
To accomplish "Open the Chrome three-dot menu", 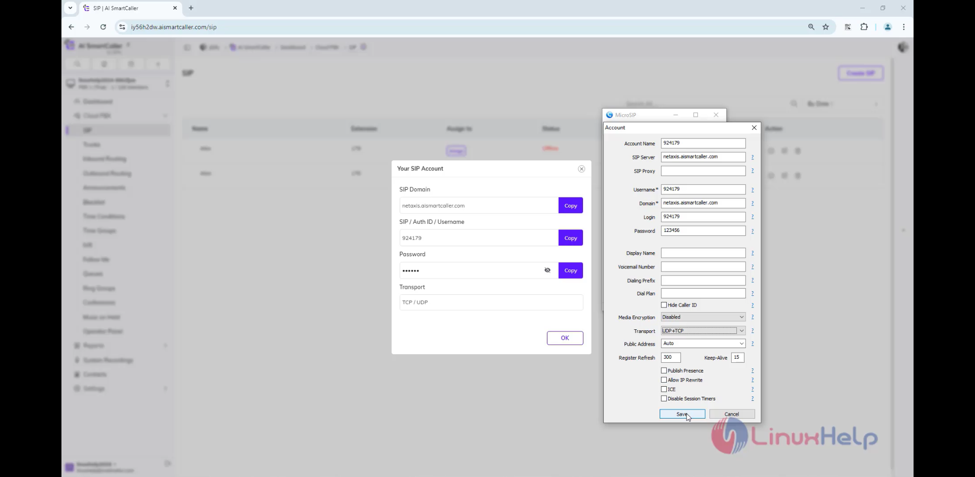I will pyautogui.click(x=903, y=27).
